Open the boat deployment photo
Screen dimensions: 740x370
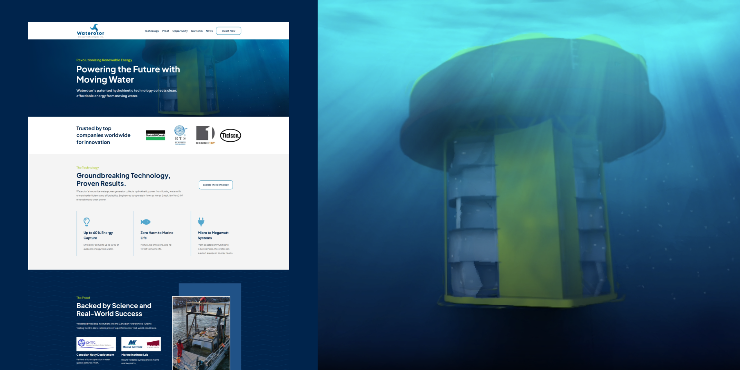(x=201, y=333)
